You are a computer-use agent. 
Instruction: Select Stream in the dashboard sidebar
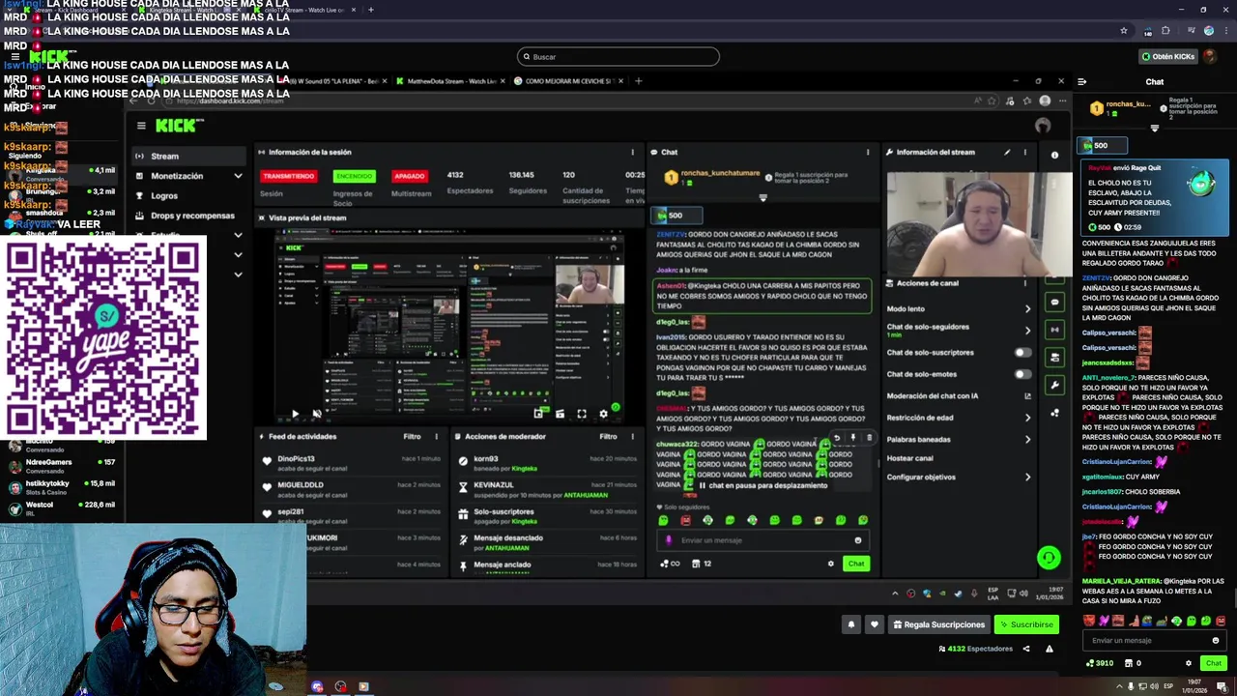[189, 156]
